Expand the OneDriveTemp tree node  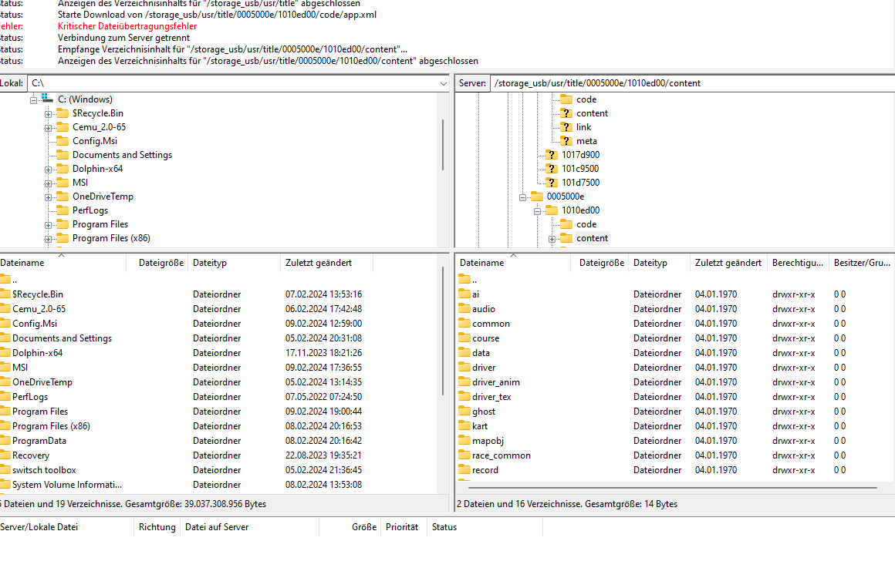click(x=49, y=197)
